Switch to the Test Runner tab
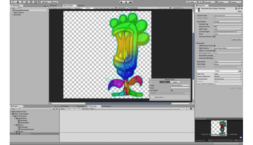This screenshot has width=253, height=145. 106,106
